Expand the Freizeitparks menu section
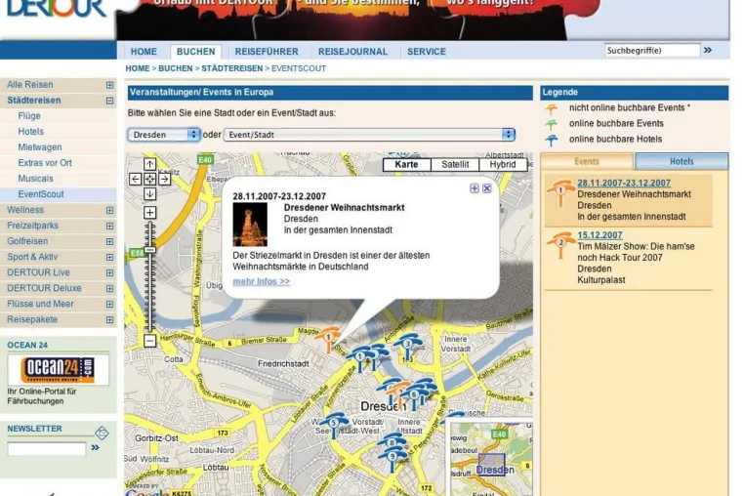This screenshot has width=744, height=496. pyautogui.click(x=109, y=226)
